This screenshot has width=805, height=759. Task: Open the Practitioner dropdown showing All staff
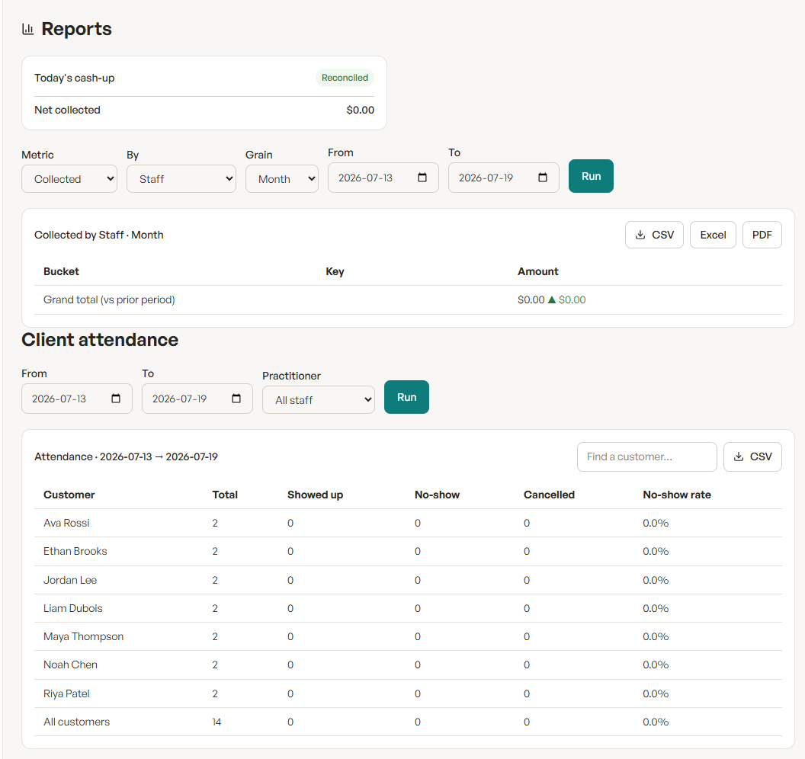319,400
